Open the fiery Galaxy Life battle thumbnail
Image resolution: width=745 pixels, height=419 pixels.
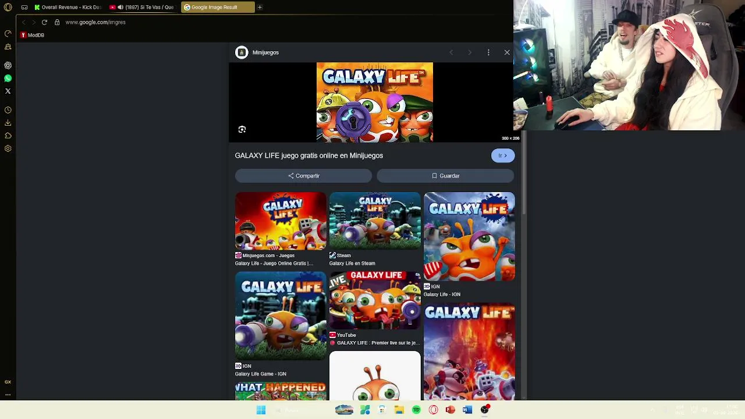[x=469, y=351]
